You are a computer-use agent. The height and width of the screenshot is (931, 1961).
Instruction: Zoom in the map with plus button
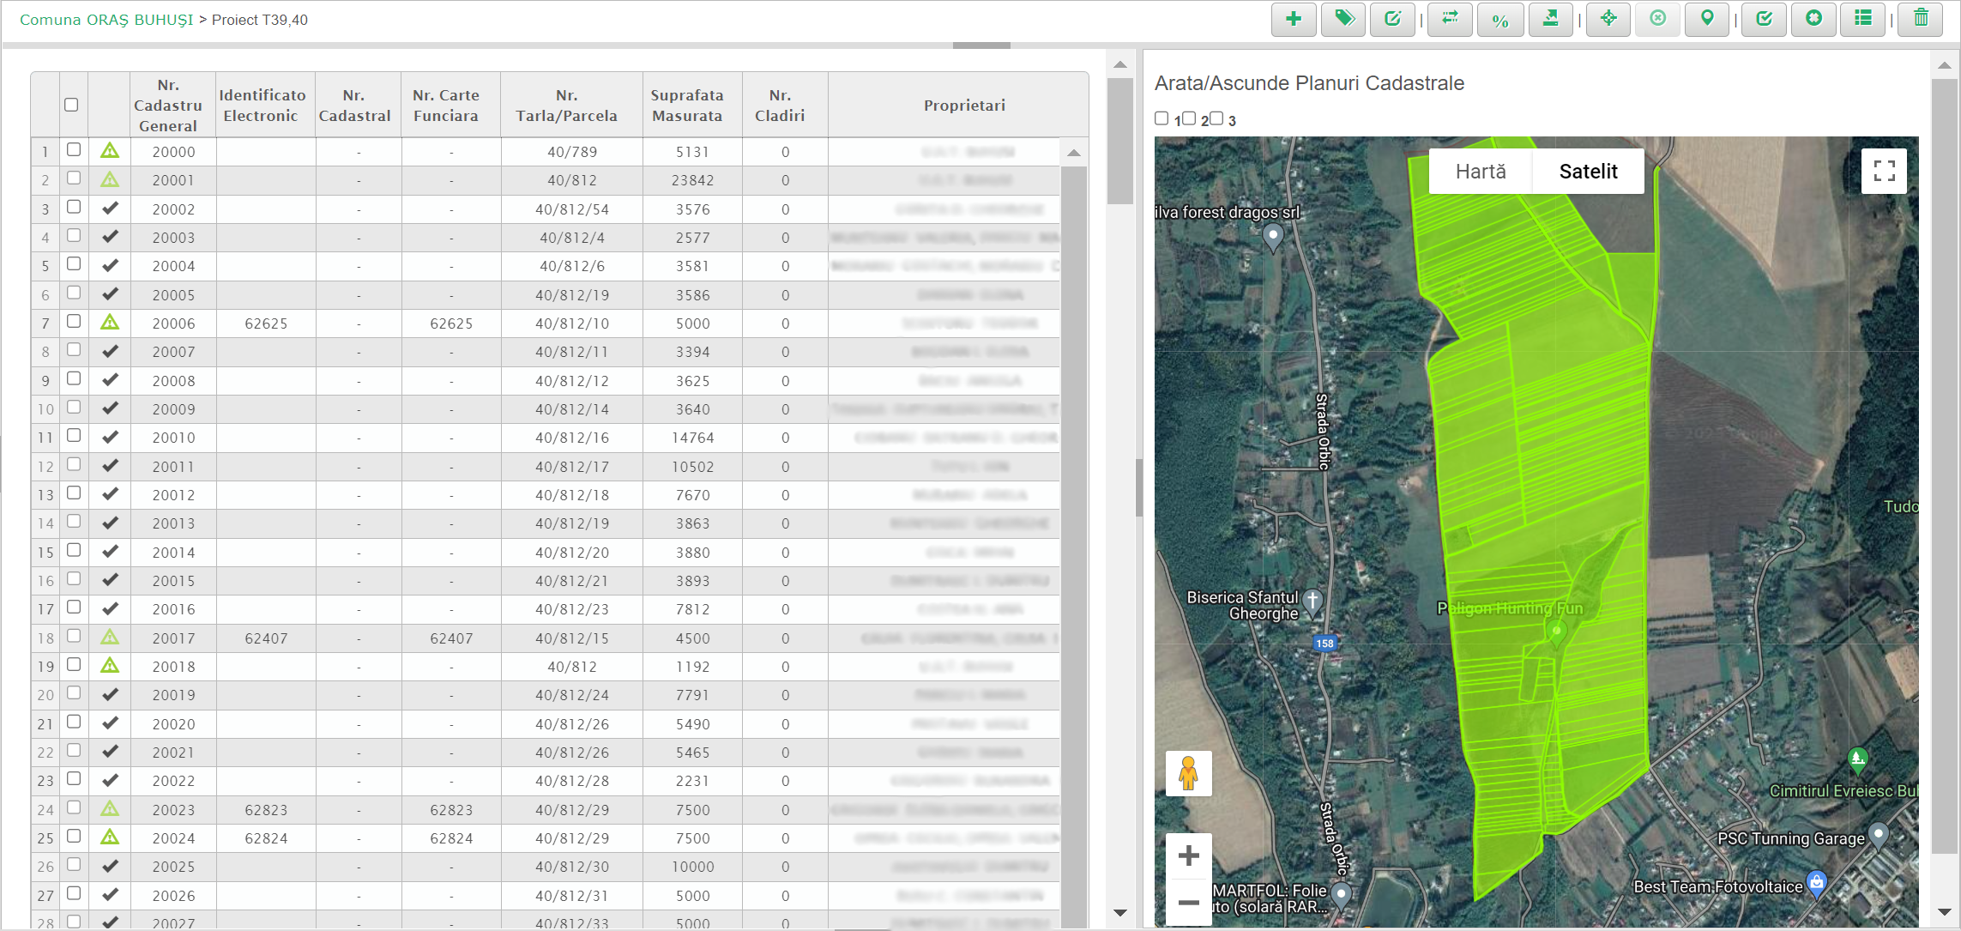(x=1188, y=855)
